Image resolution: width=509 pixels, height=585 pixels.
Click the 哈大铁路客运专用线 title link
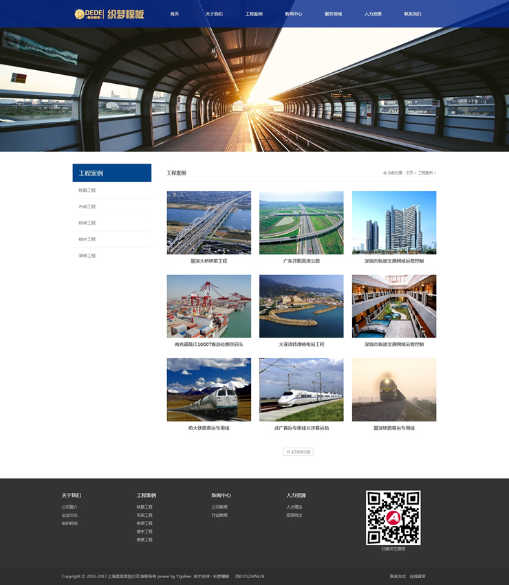coord(208,428)
